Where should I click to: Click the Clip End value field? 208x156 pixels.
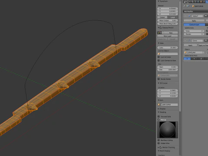tap(168, 70)
